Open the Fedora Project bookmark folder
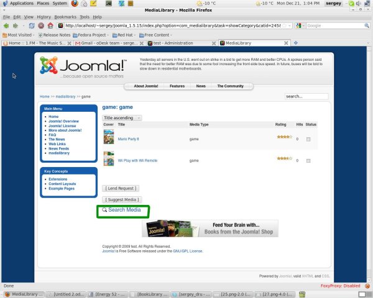The height and width of the screenshot is (298, 373). click(x=91, y=35)
